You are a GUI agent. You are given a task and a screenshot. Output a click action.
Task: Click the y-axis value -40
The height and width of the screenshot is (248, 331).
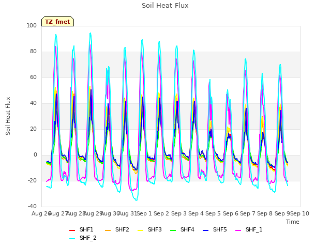32,206
